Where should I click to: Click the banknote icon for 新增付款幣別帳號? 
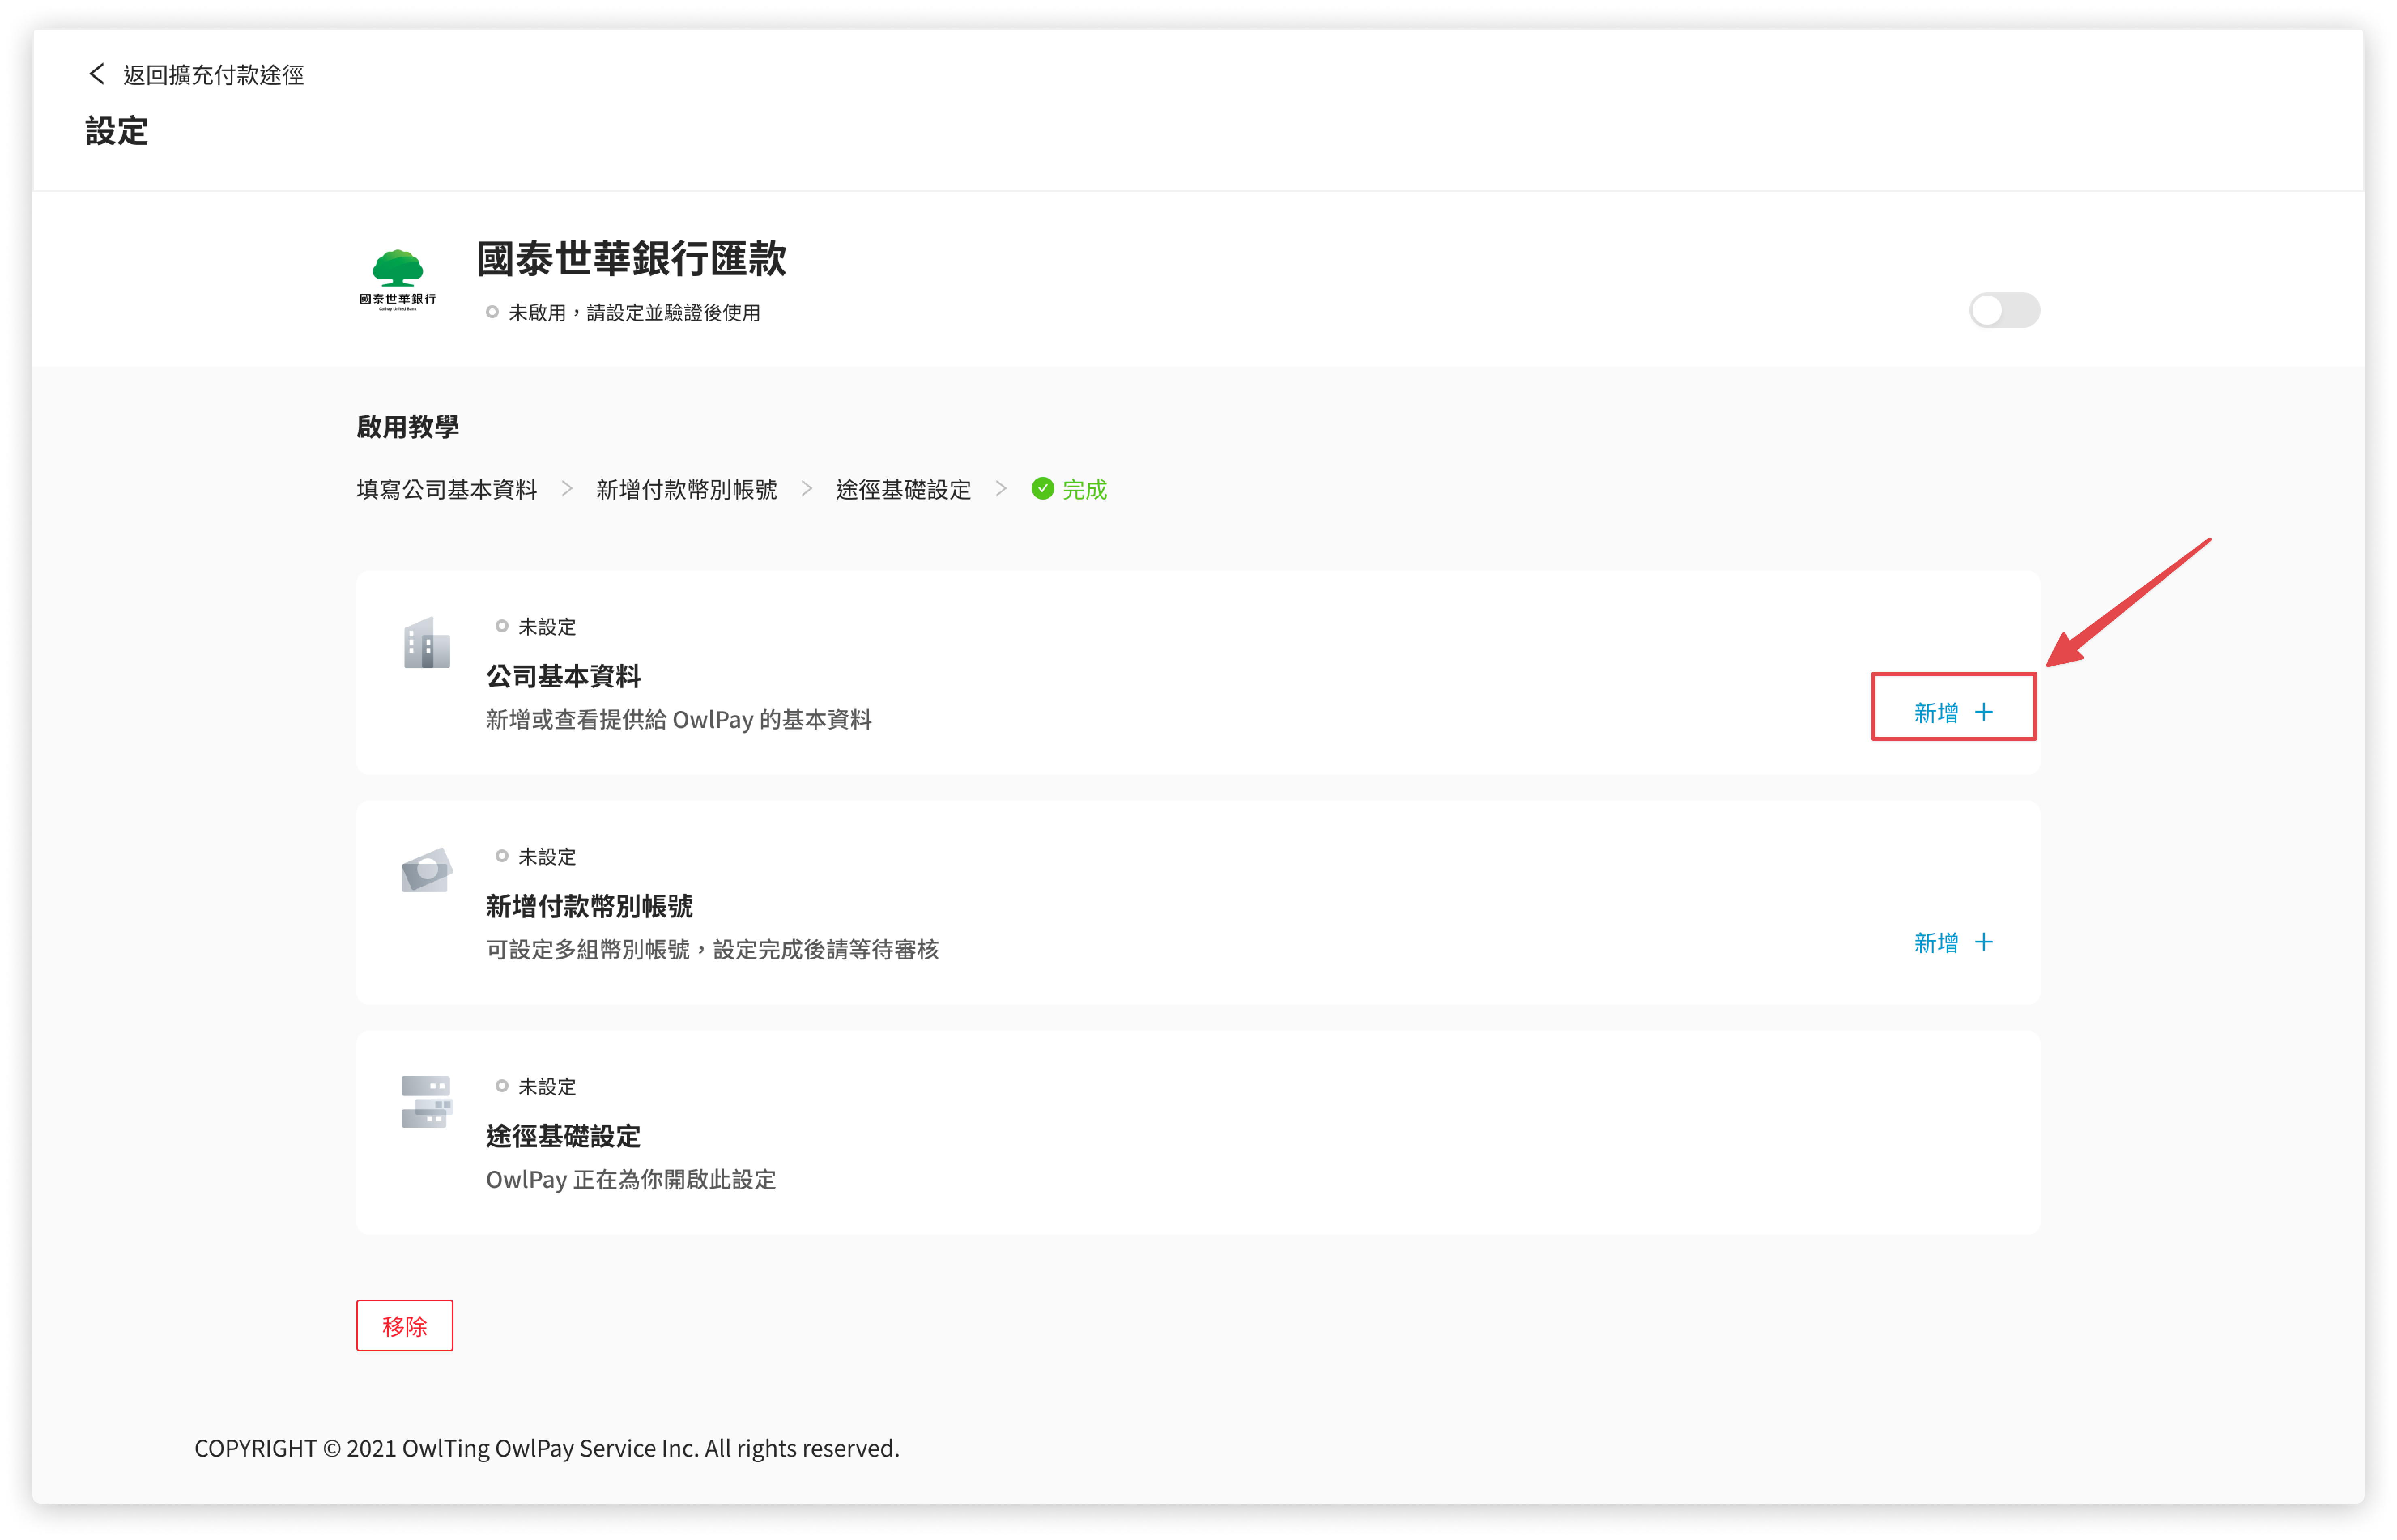pos(427,870)
